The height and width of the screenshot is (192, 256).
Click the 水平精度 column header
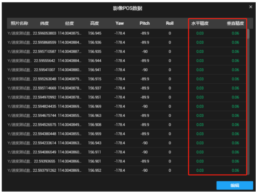click(200, 24)
